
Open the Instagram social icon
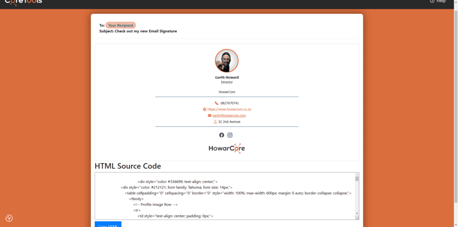pyautogui.click(x=230, y=135)
